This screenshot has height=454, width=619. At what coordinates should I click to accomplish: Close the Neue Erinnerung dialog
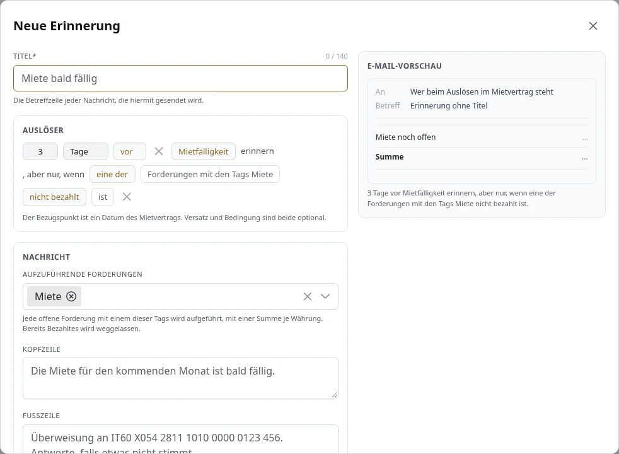tap(593, 26)
